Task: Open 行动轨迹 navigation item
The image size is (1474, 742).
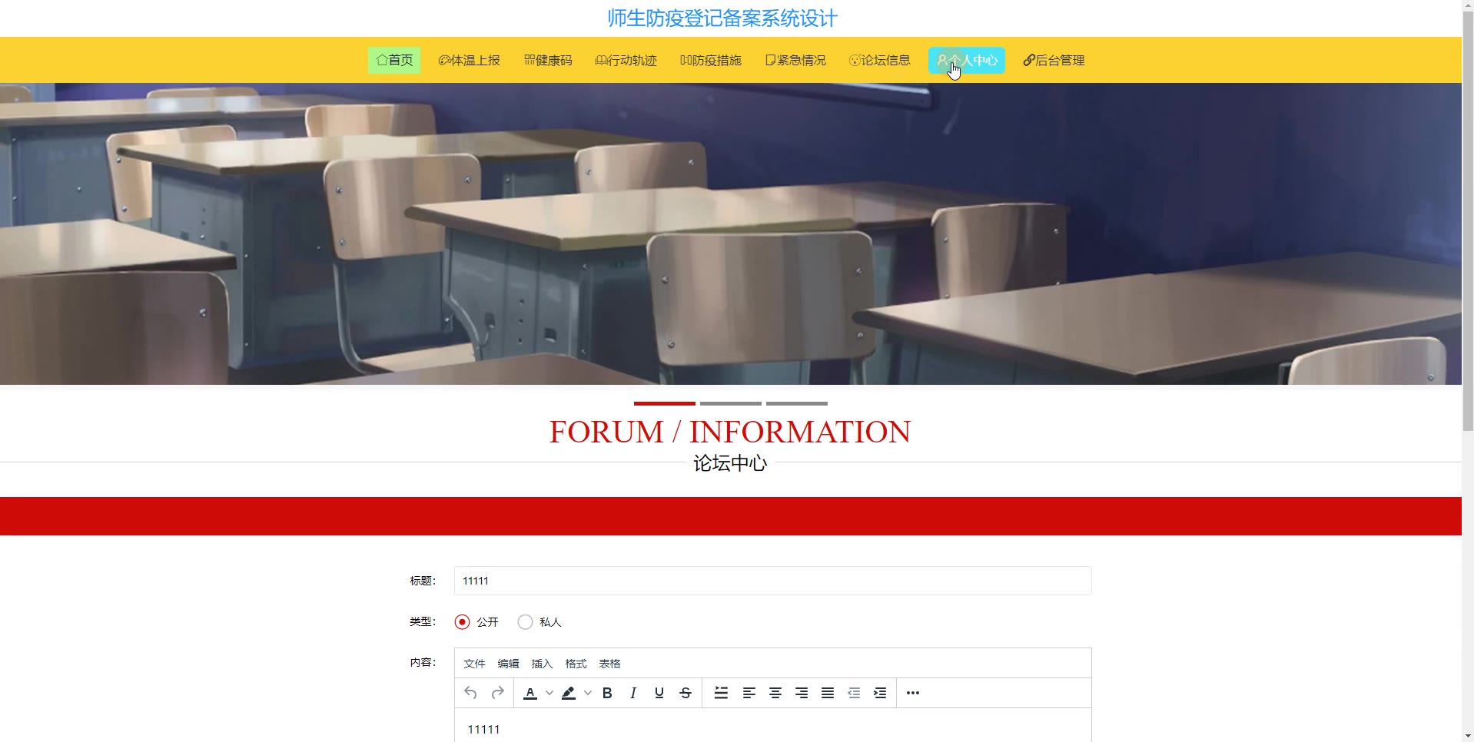Action: (626, 60)
